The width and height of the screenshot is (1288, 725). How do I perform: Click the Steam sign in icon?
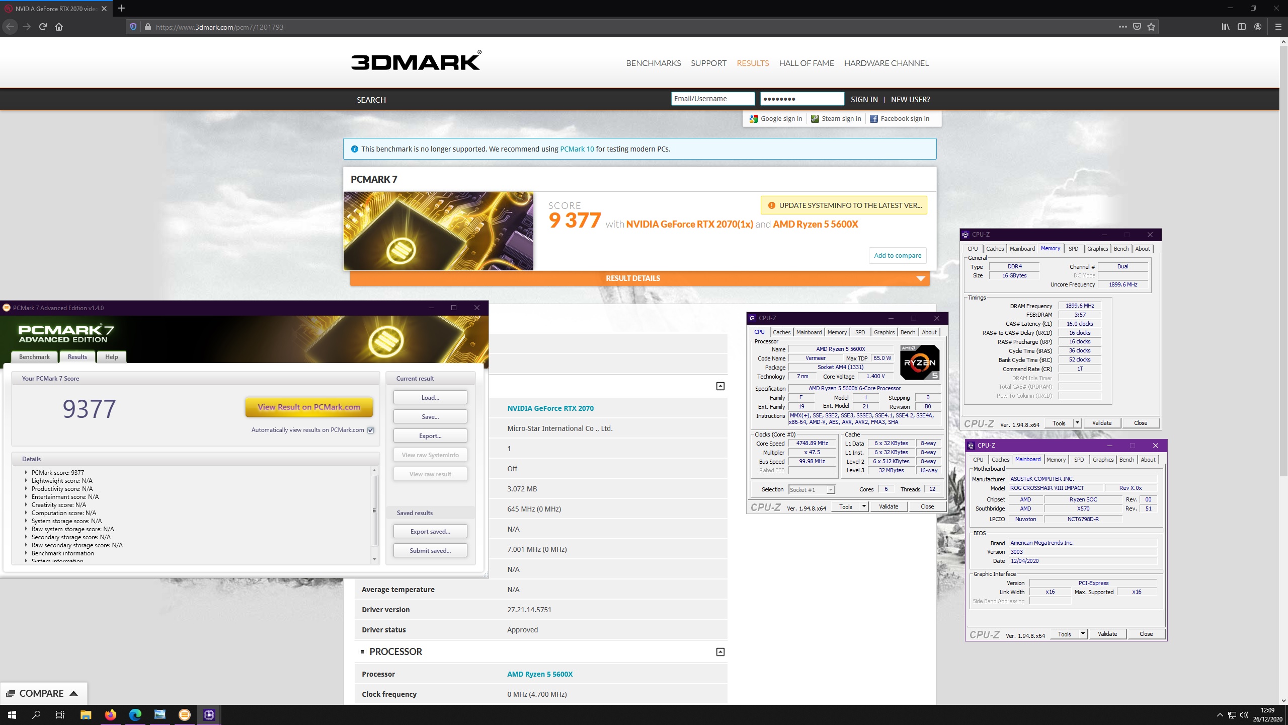click(815, 119)
